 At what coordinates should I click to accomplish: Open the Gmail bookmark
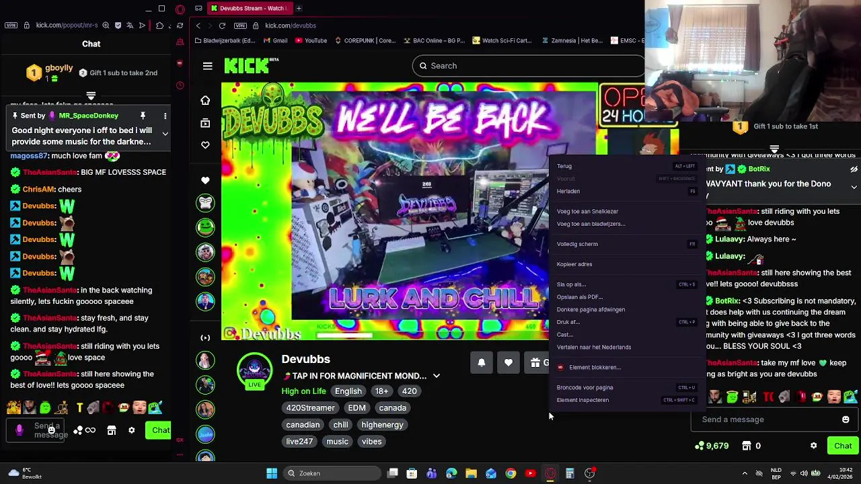pos(274,40)
